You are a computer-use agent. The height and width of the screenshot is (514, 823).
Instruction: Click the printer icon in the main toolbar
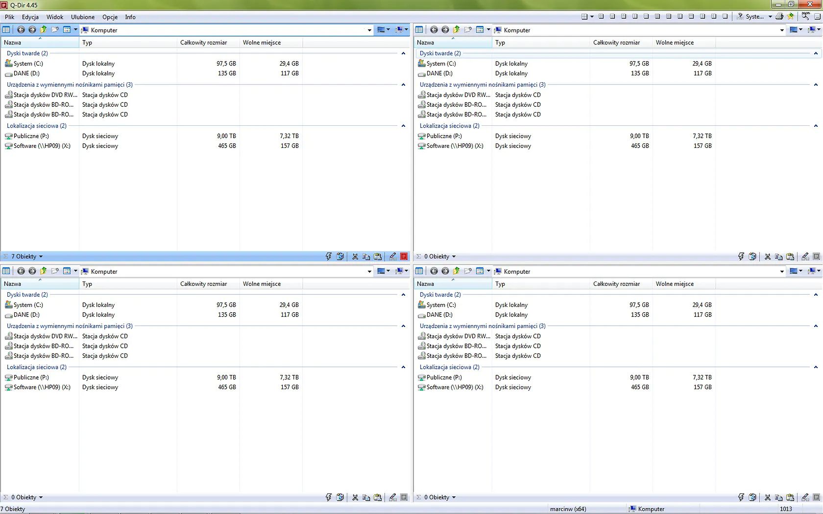pyautogui.click(x=779, y=17)
